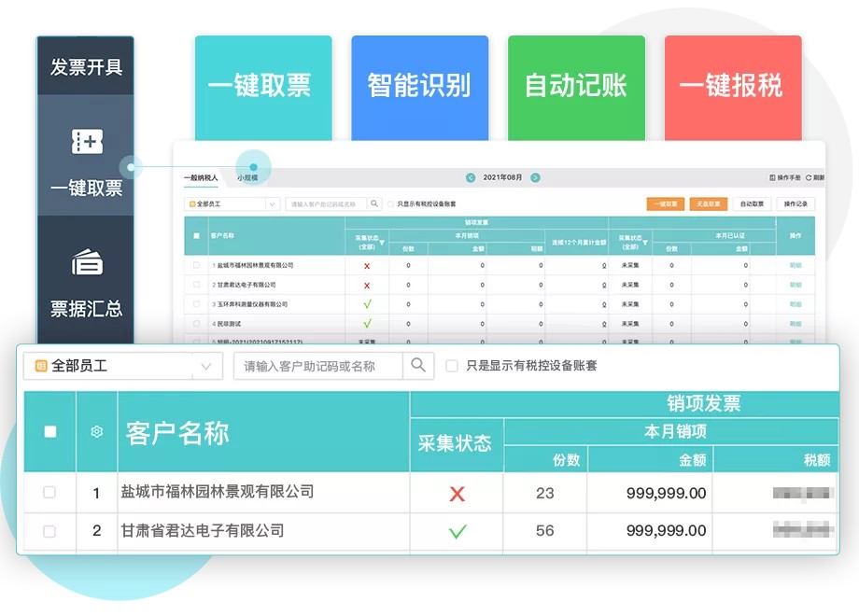The width and height of the screenshot is (859, 616).
Task: Click the 自动取票 button
Action: [753, 204]
